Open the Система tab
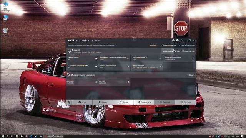The height and width of the screenshot is (138, 246). [x=185, y=102]
